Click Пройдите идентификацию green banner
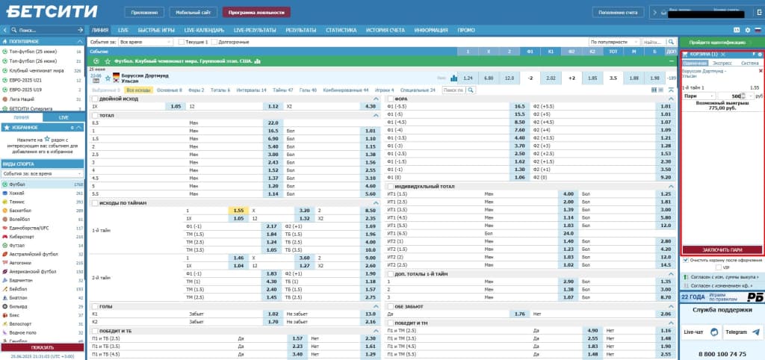 (722, 43)
